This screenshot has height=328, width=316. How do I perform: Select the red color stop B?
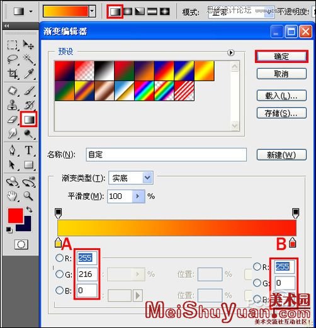click(x=293, y=242)
